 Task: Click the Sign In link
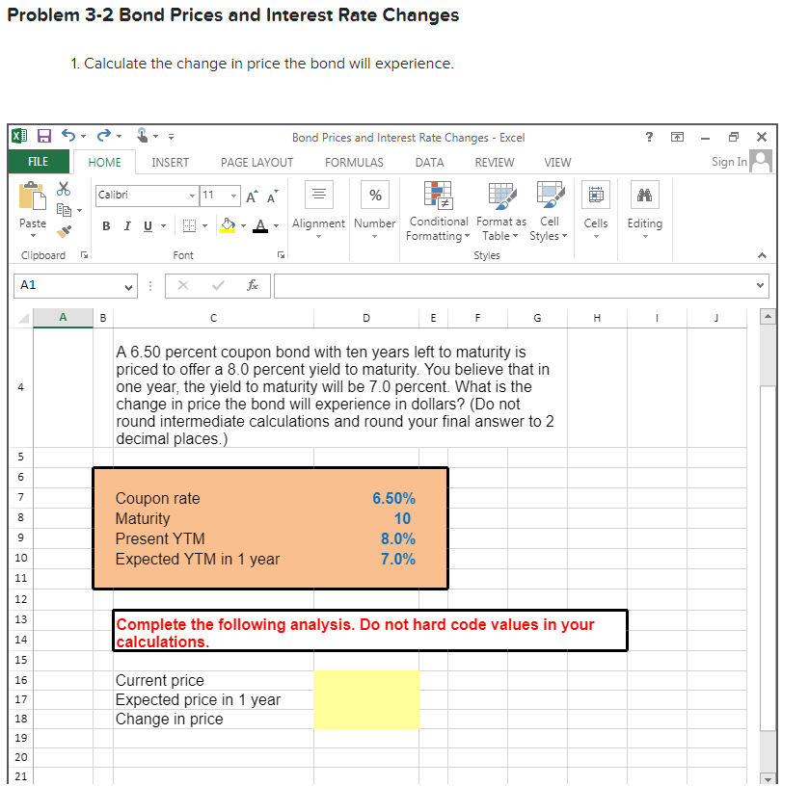click(729, 162)
